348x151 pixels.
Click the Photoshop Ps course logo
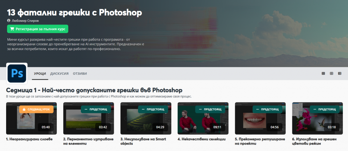coord(17,73)
